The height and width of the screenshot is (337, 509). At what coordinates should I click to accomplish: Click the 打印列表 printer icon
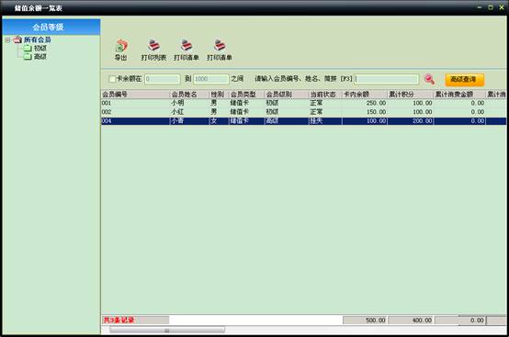153,45
